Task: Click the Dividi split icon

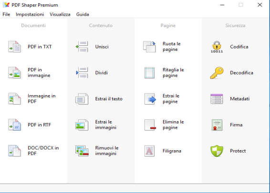Action: (x=82, y=73)
